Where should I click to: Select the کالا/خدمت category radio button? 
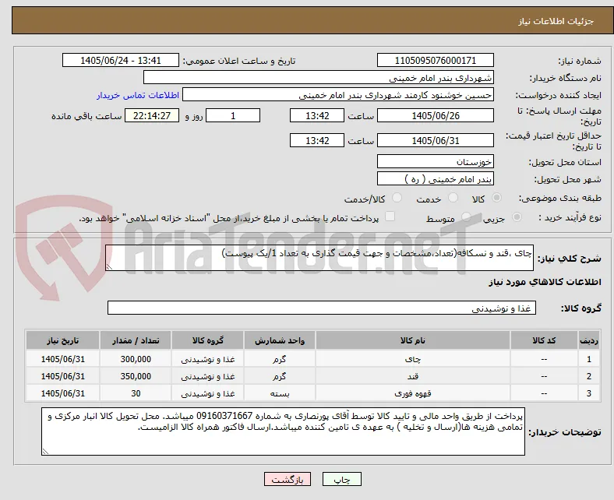(397, 198)
